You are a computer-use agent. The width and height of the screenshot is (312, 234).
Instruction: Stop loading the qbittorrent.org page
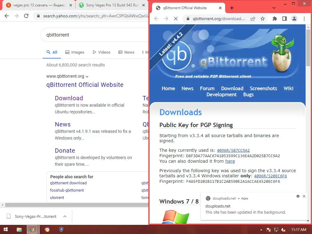tap(176, 19)
